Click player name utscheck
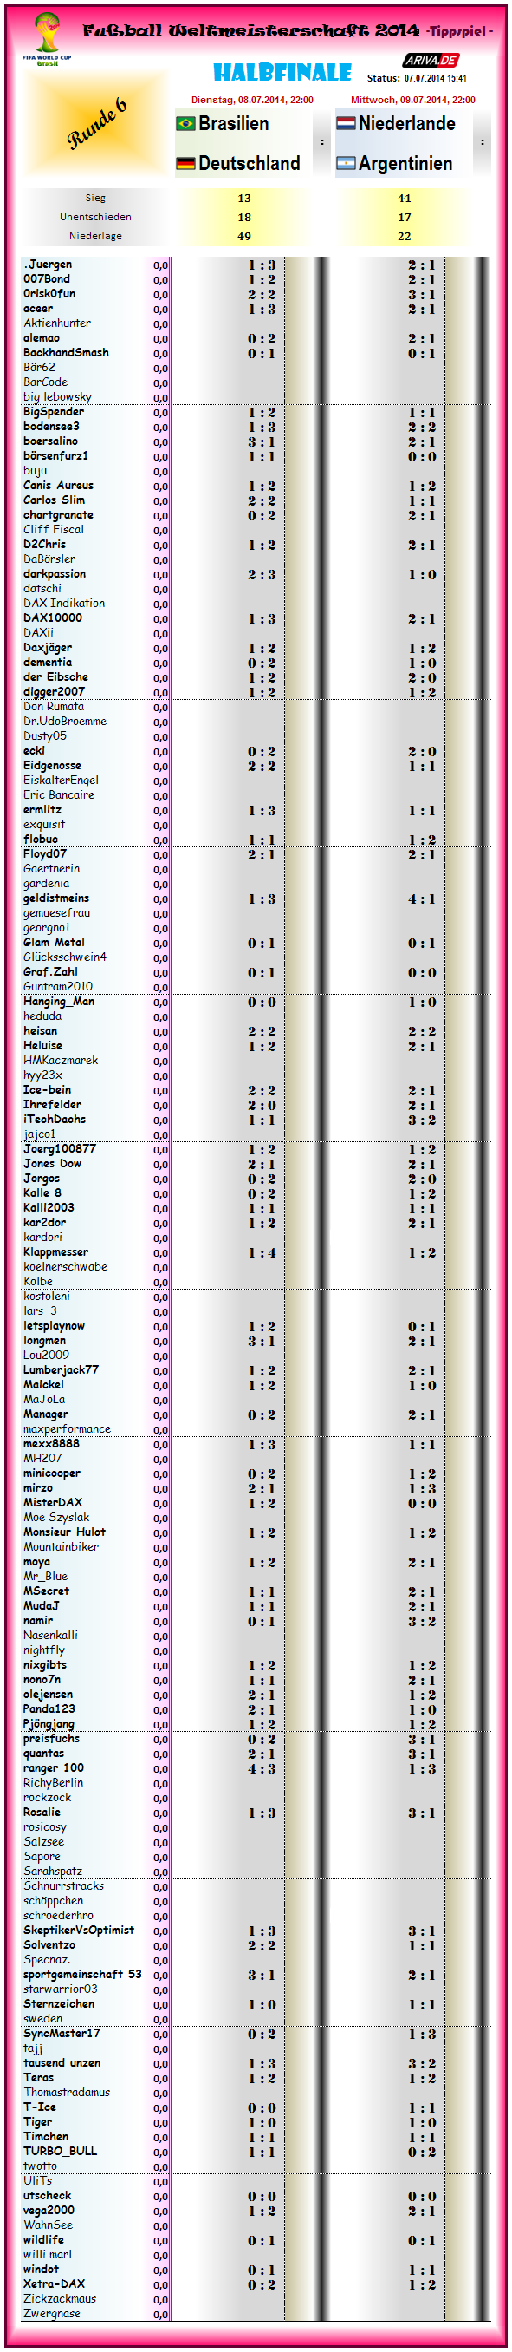The image size is (512, 2352). click(x=48, y=2196)
